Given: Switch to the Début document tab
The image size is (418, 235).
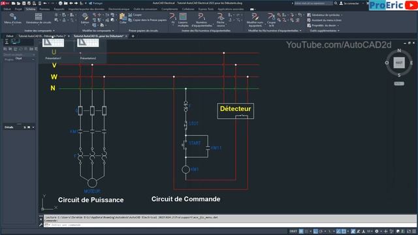Looking at the screenshot, I should (x=10, y=36).
